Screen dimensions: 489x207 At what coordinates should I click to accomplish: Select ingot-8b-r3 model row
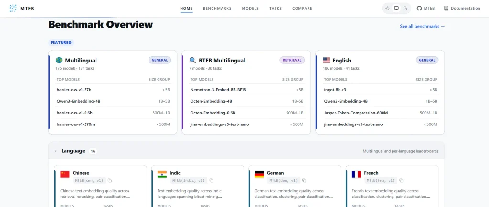pos(381,90)
